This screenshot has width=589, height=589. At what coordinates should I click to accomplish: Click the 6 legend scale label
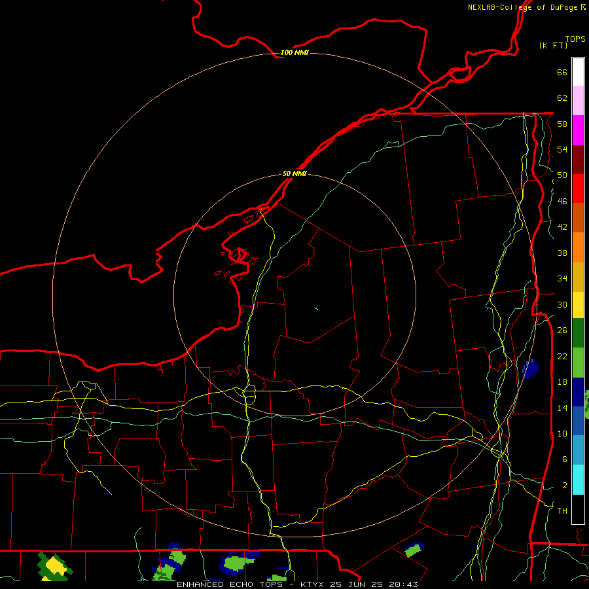coord(564,459)
